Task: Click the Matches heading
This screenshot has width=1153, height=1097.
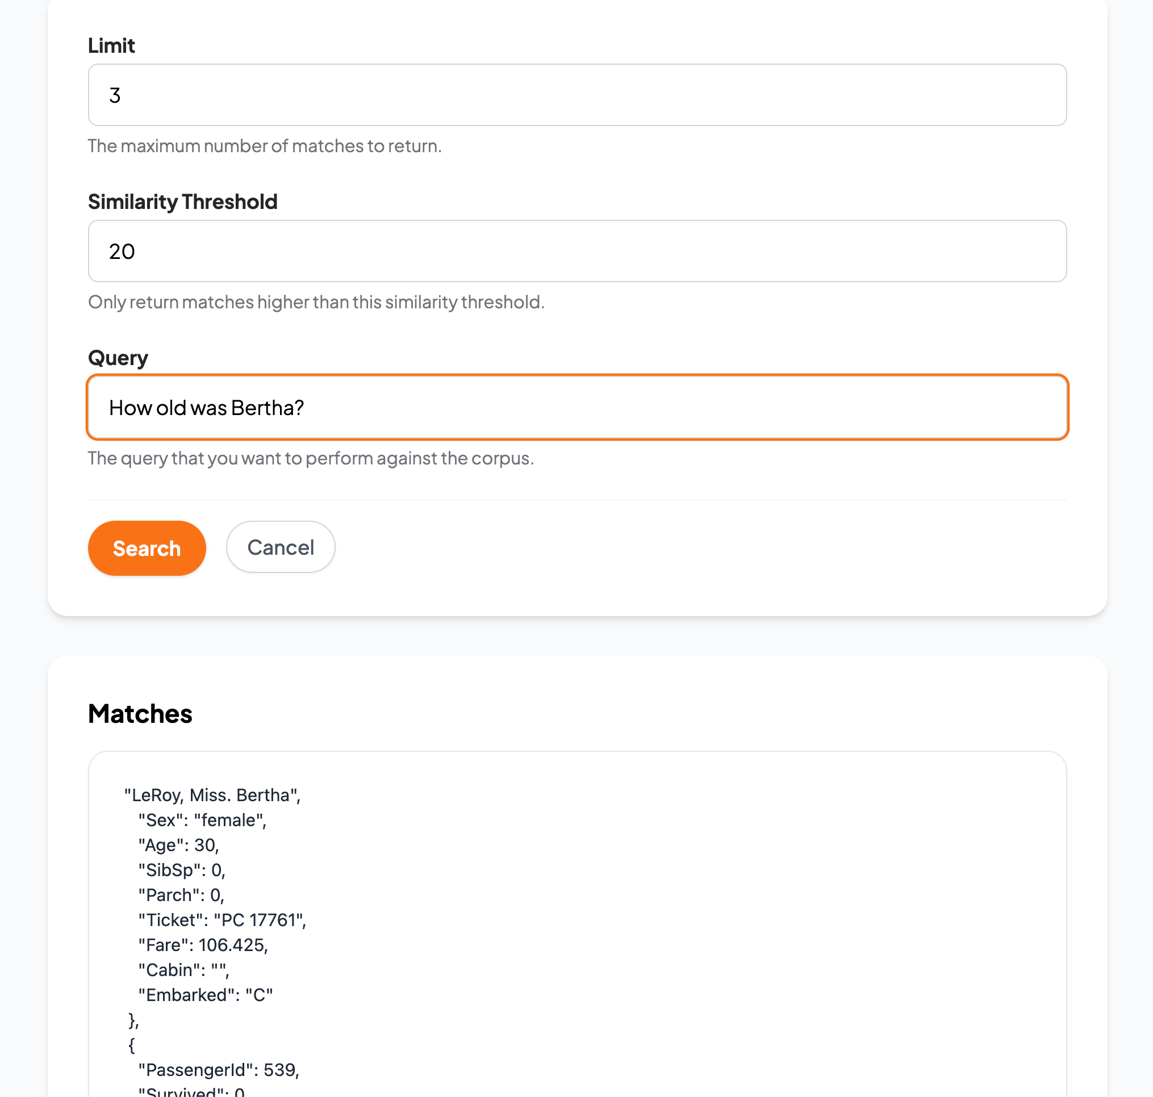Action: pyautogui.click(x=140, y=713)
